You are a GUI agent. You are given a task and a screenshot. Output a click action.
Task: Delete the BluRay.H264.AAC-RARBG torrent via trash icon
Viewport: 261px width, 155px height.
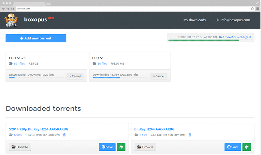[190, 135]
